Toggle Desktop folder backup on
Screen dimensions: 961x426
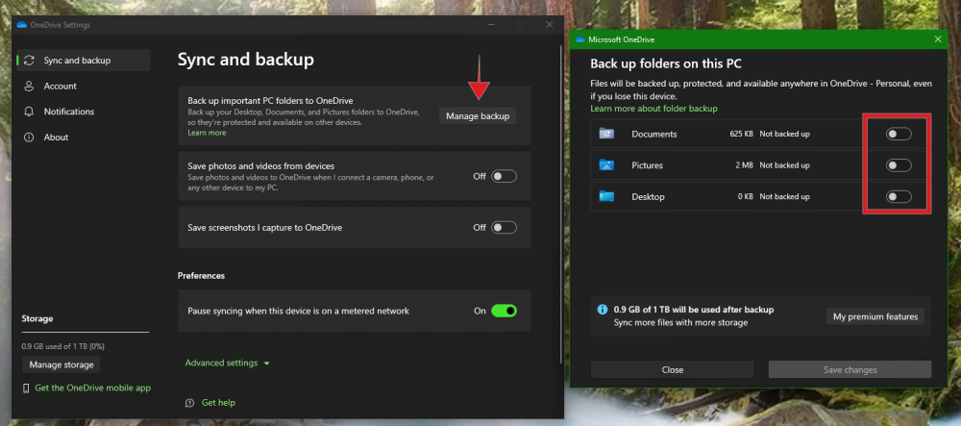pos(899,197)
